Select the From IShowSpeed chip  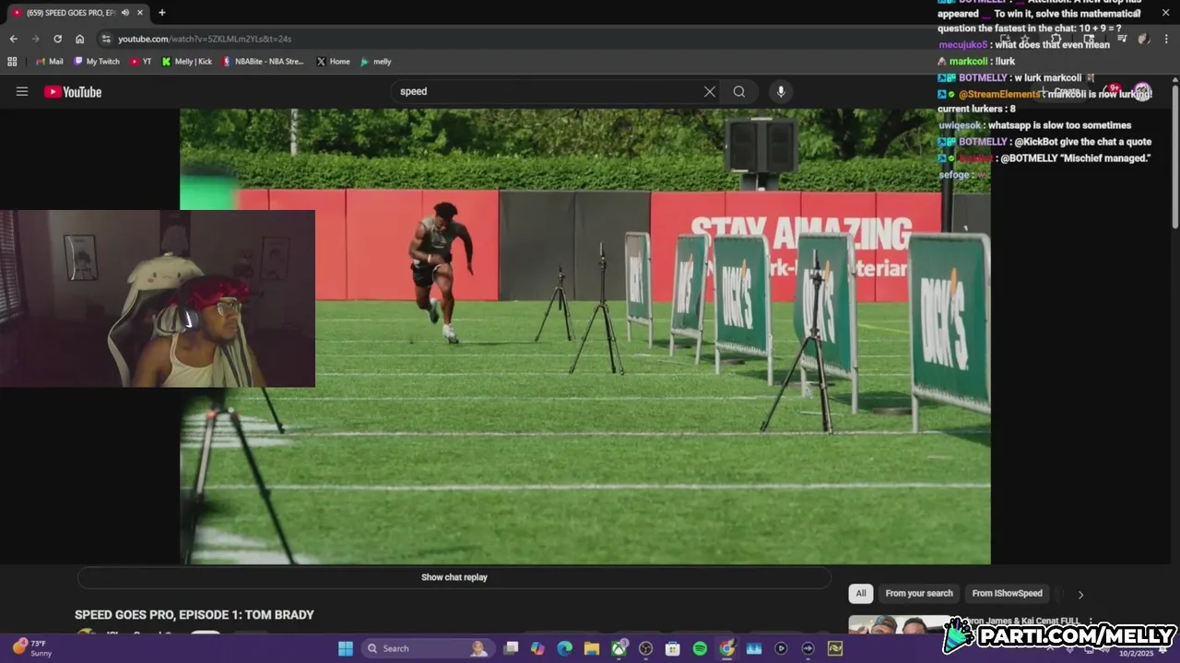tap(1007, 594)
